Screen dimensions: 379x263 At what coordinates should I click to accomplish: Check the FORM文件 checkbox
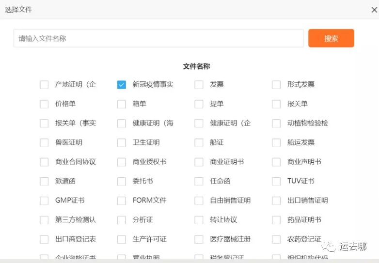pyautogui.click(x=122, y=201)
